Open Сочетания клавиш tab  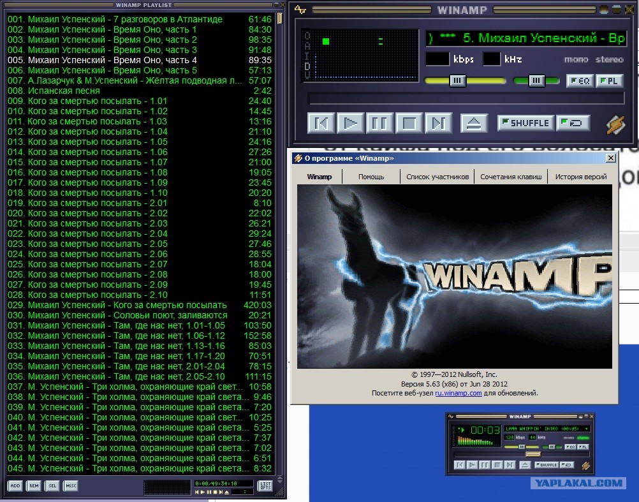[x=511, y=177]
